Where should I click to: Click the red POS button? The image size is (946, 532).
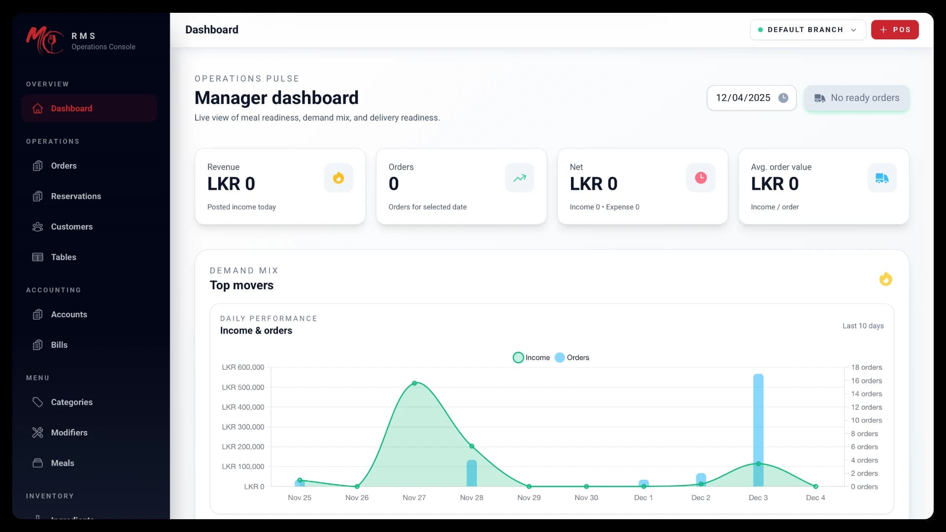coord(894,30)
